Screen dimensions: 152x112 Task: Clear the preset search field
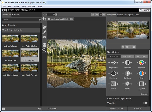coord(40,20)
